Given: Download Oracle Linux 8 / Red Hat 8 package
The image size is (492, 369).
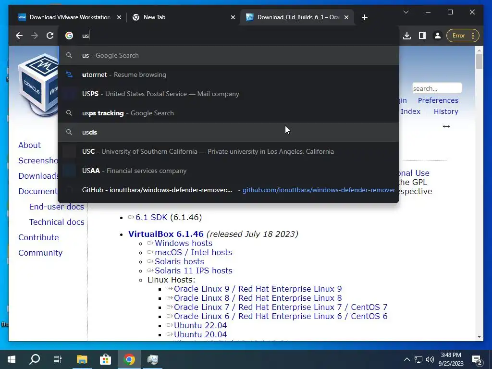Looking at the screenshot, I should tap(258, 298).
